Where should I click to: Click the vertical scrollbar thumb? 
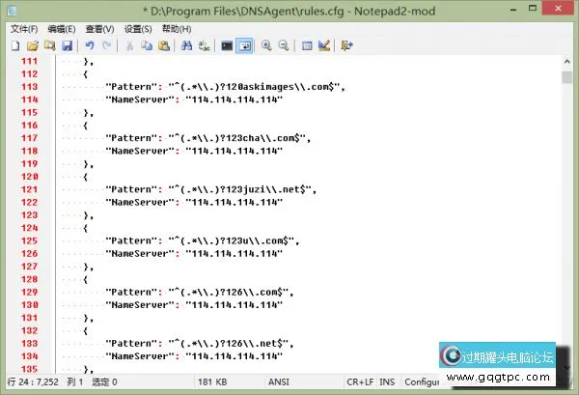click(567, 77)
